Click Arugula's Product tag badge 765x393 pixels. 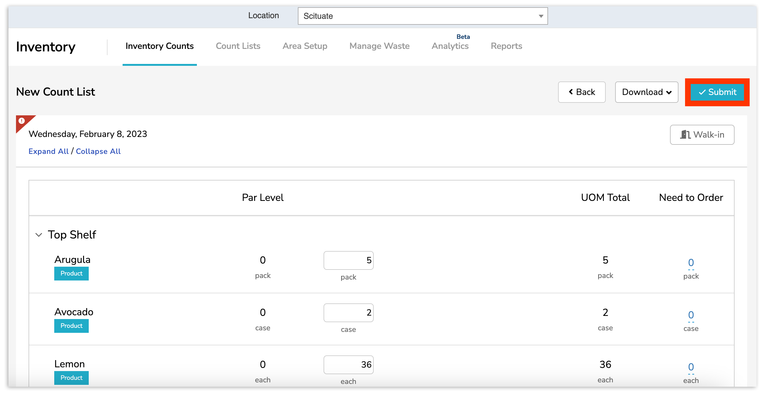coord(71,274)
